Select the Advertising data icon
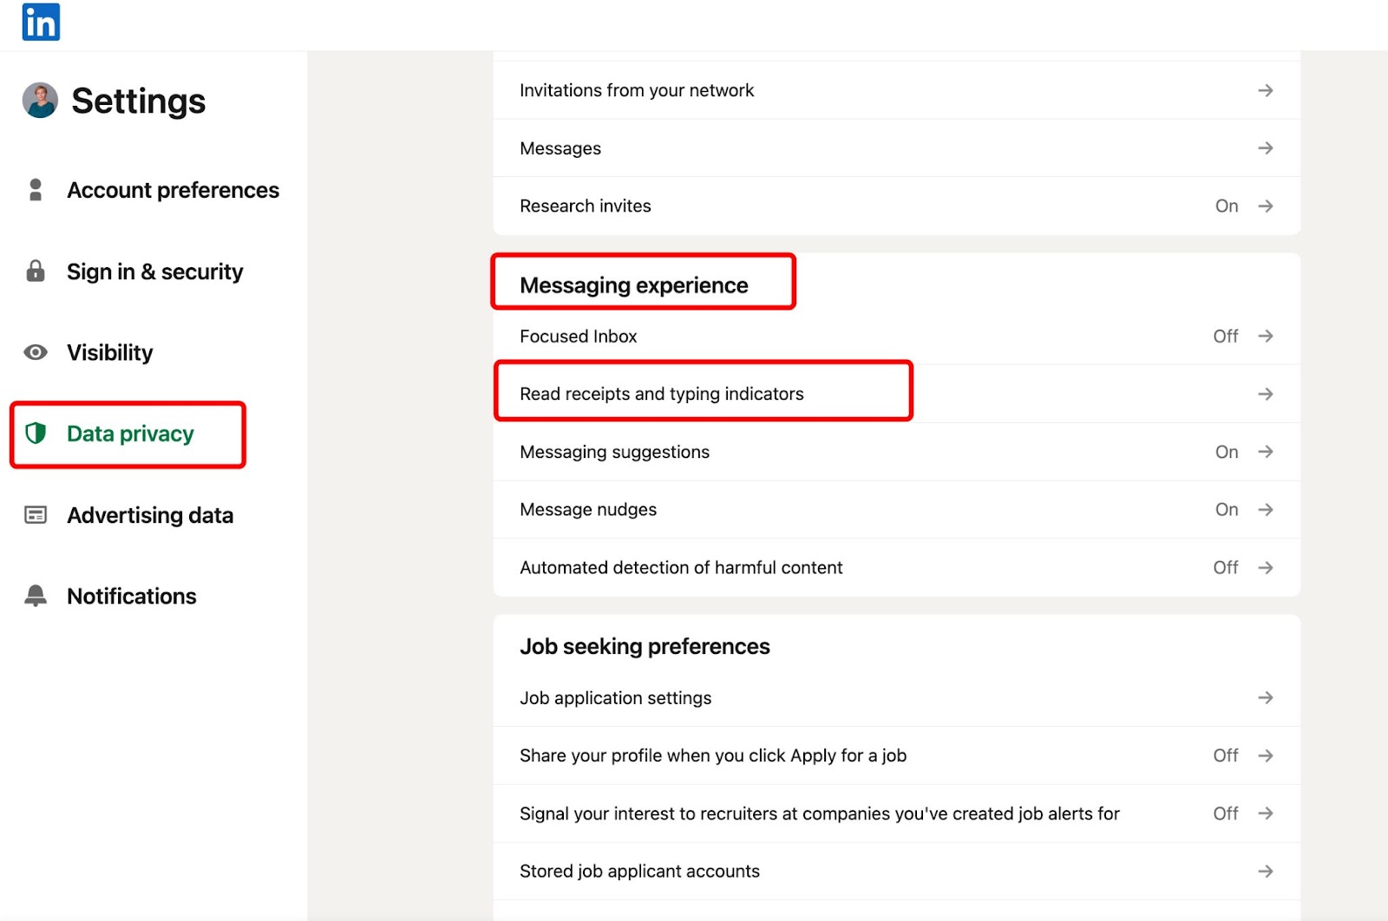 [35, 514]
